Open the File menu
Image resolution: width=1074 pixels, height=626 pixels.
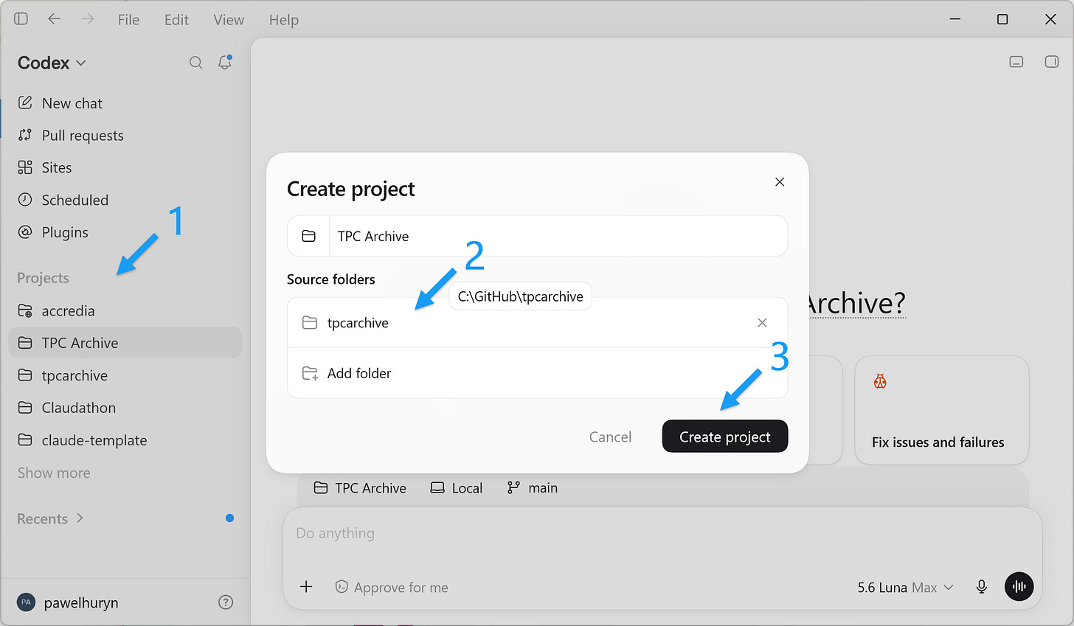point(128,20)
